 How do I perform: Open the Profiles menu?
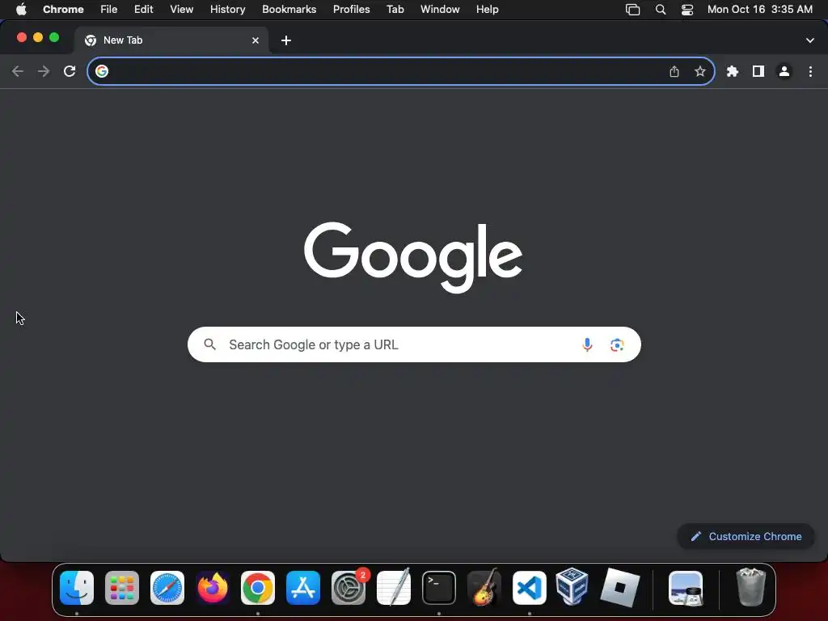[351, 10]
